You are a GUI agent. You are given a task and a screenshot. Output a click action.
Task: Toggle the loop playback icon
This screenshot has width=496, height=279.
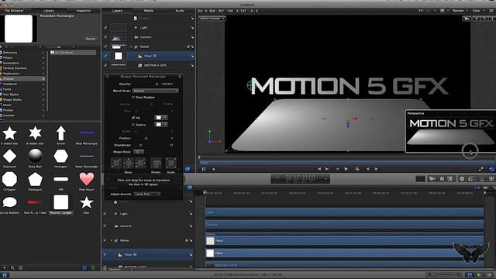click(x=491, y=169)
